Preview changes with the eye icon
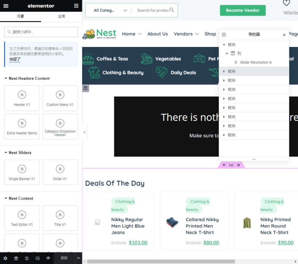The height and width of the screenshot is (264, 298). [x=48, y=258]
